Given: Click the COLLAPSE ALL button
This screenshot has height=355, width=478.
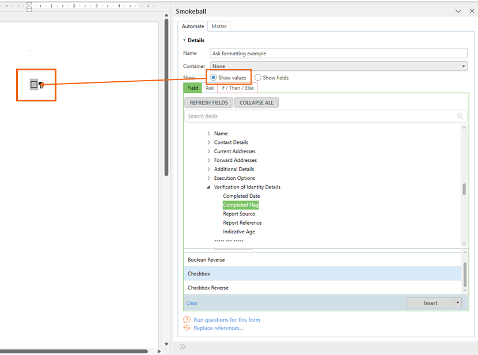Looking at the screenshot, I should coord(256,103).
